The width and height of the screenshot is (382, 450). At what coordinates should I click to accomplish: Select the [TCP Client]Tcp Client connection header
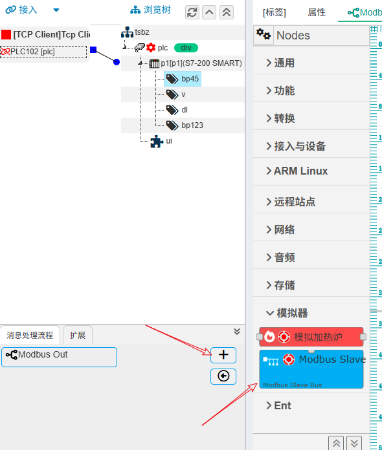tap(45, 34)
